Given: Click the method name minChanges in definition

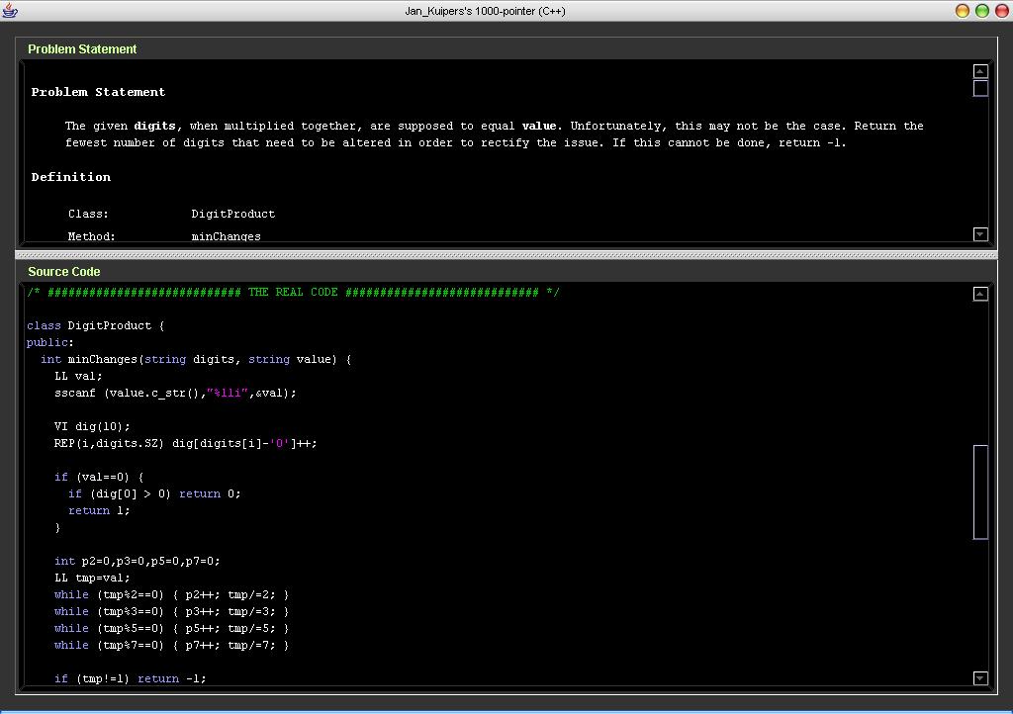Looking at the screenshot, I should tap(226, 236).
